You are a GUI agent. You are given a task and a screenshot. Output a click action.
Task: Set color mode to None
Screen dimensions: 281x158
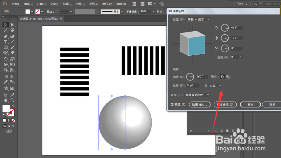pyautogui.click(x=13, y=120)
